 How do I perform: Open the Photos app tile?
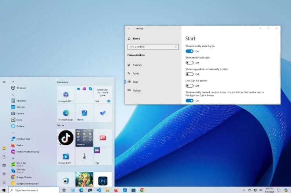pos(84,113)
